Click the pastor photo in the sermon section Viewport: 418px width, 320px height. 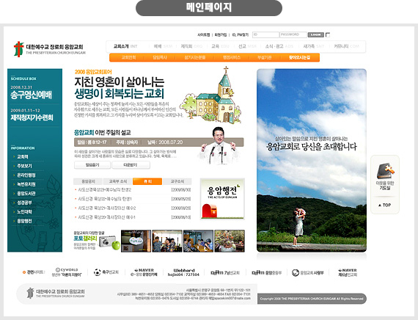coord(218,146)
